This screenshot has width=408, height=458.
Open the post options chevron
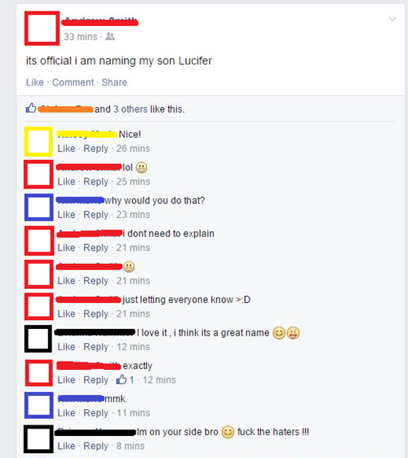392,20
